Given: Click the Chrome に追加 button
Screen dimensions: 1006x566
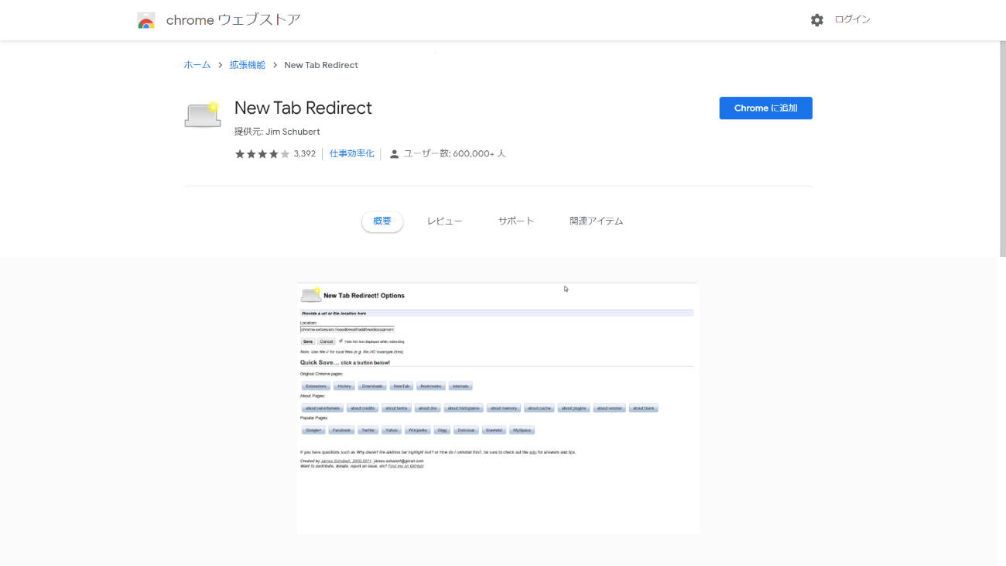Looking at the screenshot, I should tap(765, 108).
